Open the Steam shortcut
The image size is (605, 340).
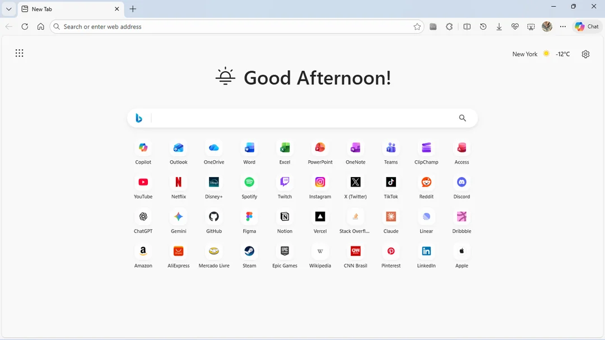tap(249, 256)
